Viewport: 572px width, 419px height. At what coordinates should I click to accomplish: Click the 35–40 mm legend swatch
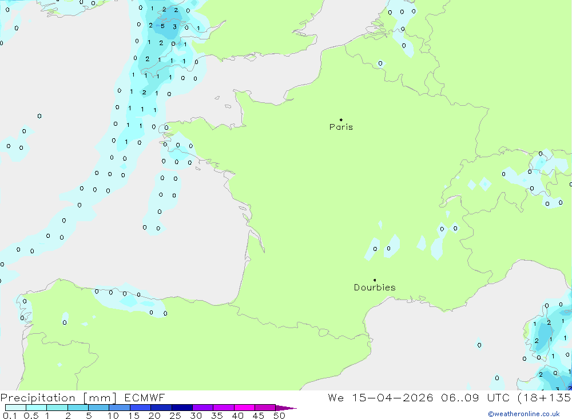pyautogui.click(x=224, y=408)
